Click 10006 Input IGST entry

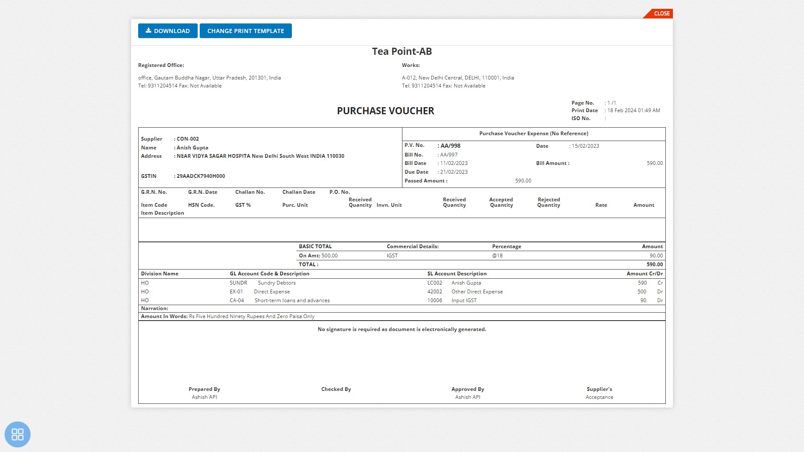click(452, 300)
